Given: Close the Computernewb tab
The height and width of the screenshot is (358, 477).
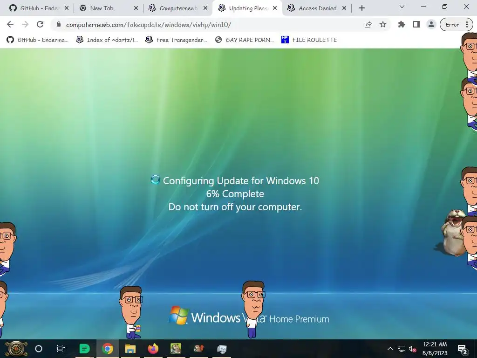Looking at the screenshot, I should point(205,8).
